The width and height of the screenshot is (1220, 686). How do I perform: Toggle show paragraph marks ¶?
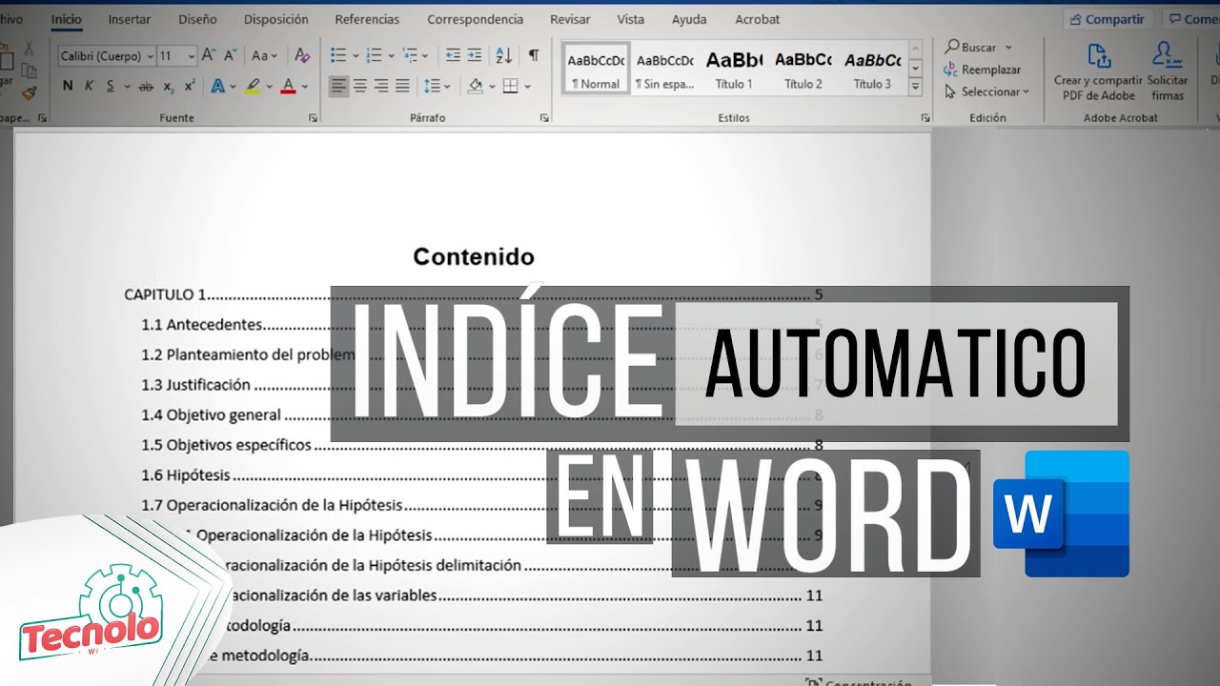click(x=534, y=56)
